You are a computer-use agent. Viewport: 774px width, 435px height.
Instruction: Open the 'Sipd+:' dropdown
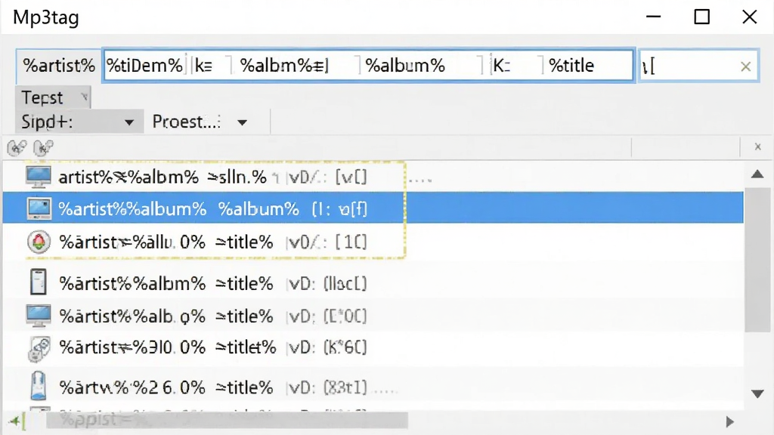[x=79, y=122]
